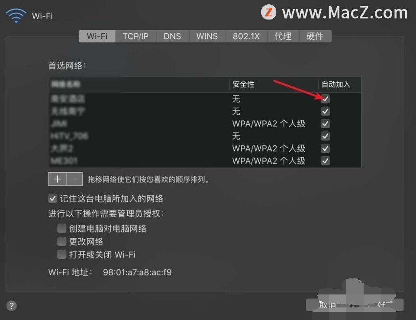Disable auto-join for the first listed network
The image size is (416, 320).
tap(325, 99)
